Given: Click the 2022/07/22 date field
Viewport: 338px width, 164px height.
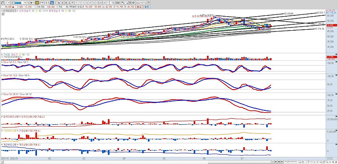Looking at the screenshot, I should 141,3.
